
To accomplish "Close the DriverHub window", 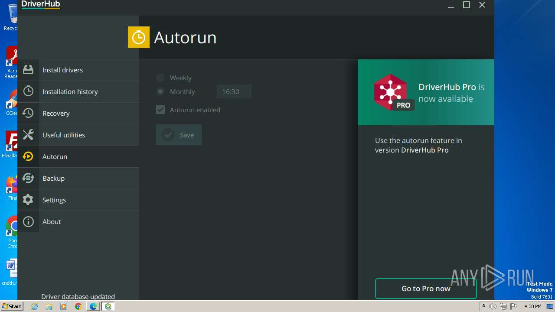I will [x=482, y=5].
